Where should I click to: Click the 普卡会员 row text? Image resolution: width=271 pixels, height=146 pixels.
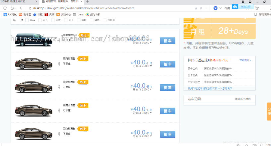pos(192,69)
